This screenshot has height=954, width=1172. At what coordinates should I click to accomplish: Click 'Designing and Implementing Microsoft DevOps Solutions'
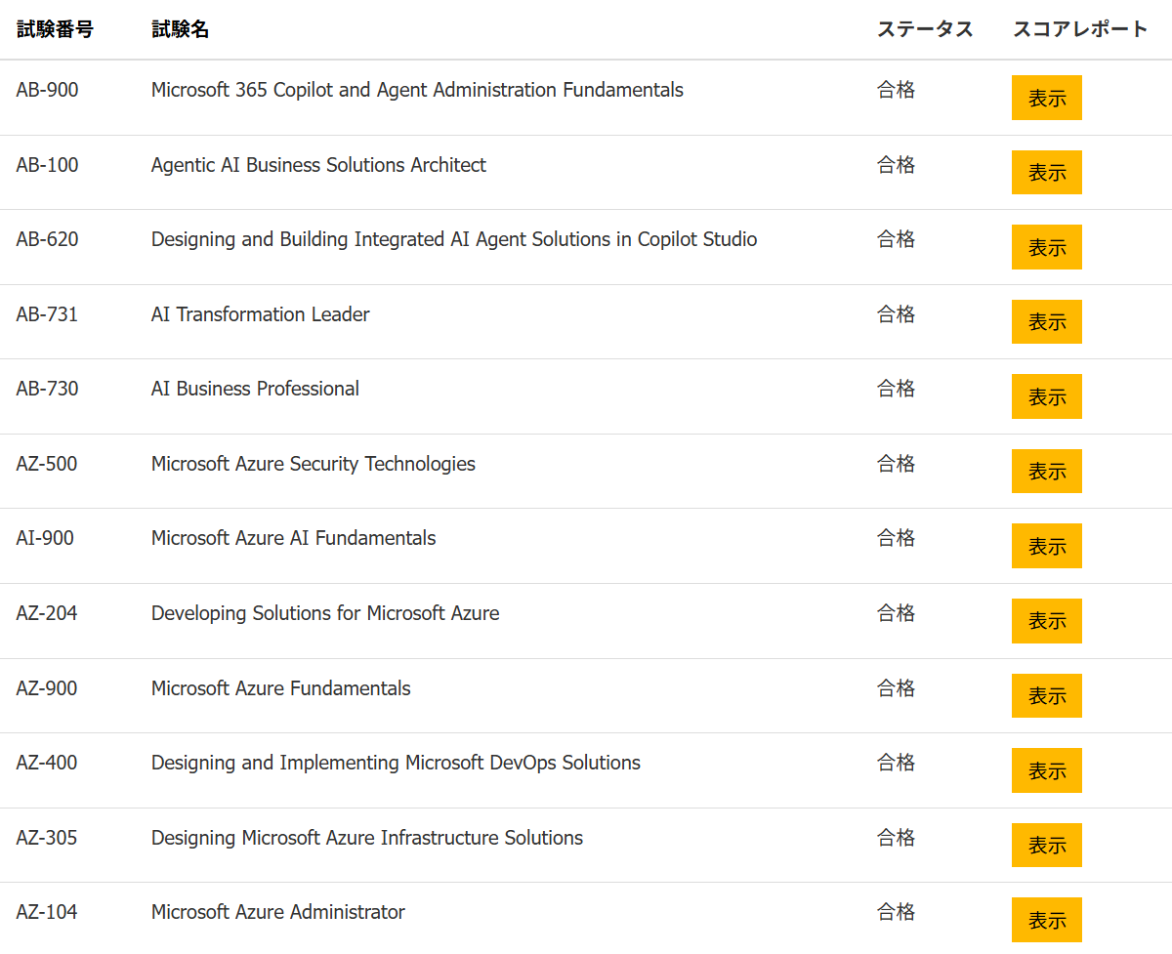point(396,763)
